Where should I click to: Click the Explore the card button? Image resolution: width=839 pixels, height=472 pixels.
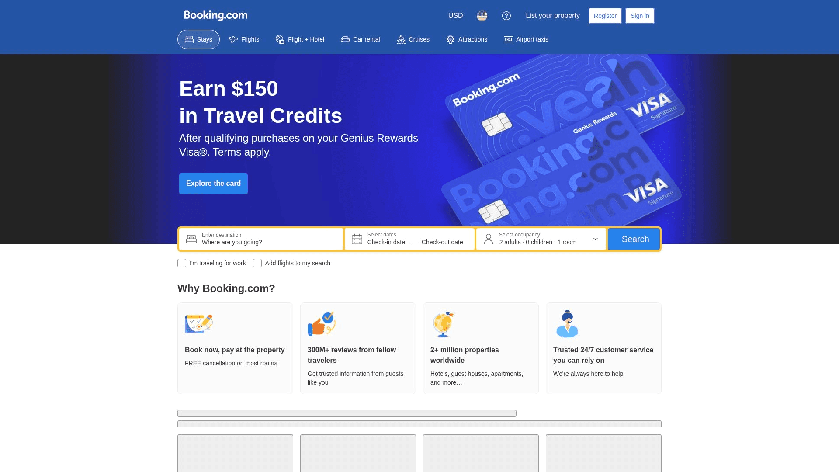tap(213, 184)
